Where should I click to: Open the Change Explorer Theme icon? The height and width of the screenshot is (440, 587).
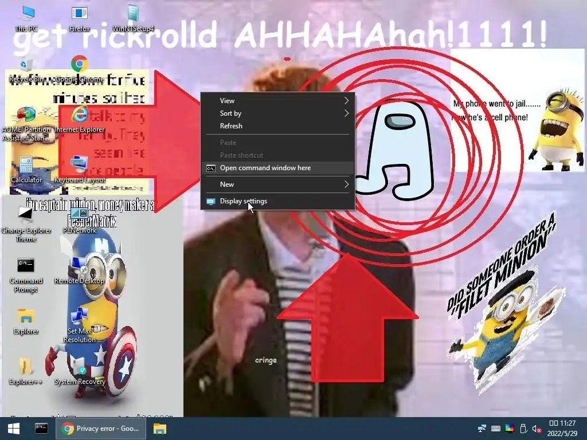pyautogui.click(x=26, y=224)
